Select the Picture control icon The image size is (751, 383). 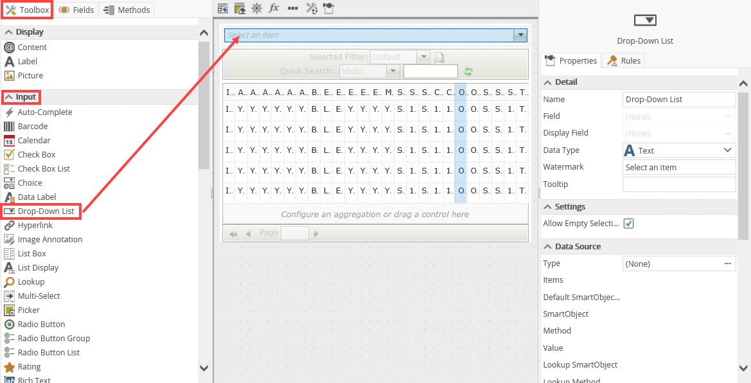click(x=9, y=76)
